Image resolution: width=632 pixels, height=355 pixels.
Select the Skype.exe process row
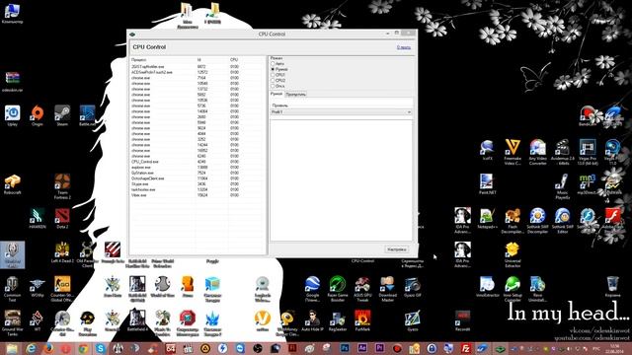tap(197, 184)
